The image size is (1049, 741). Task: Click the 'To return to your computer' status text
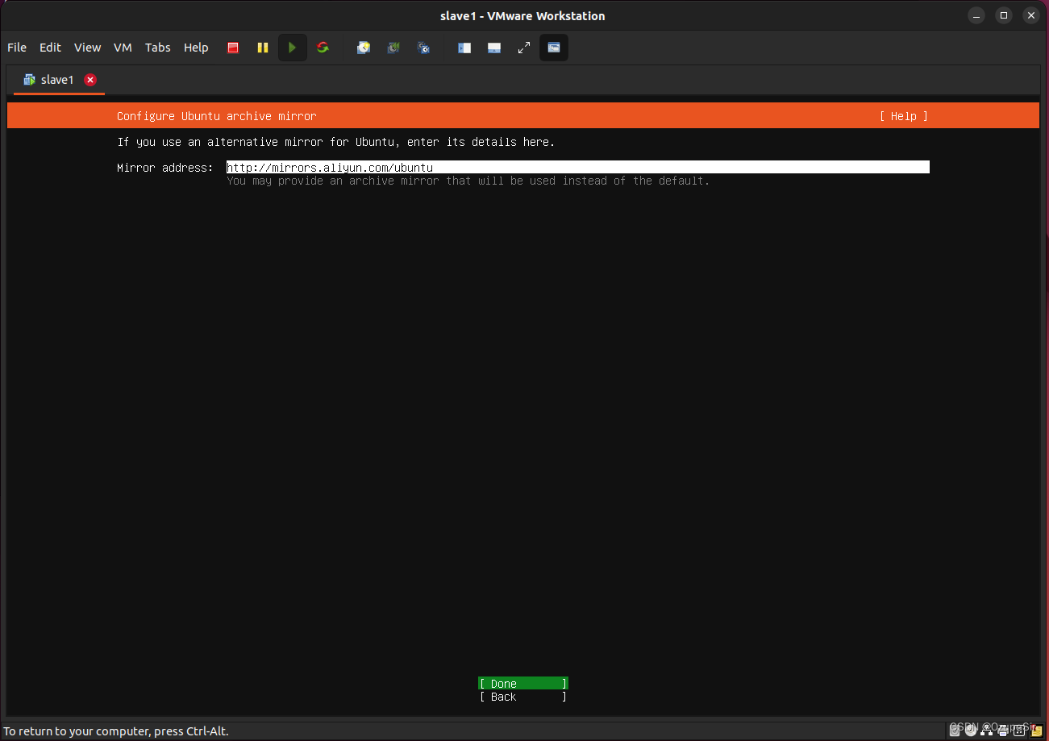coord(117,731)
